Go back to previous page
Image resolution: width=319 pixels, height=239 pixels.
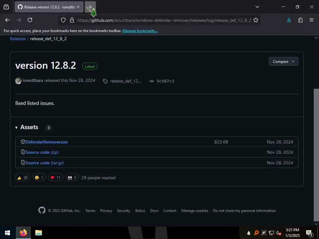[7, 20]
